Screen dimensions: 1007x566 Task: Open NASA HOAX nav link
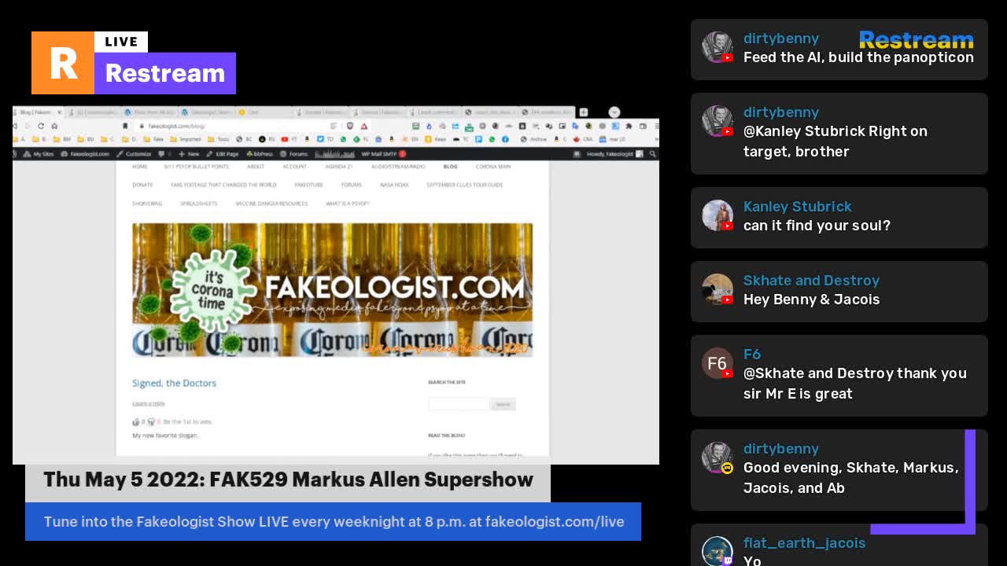(x=394, y=185)
